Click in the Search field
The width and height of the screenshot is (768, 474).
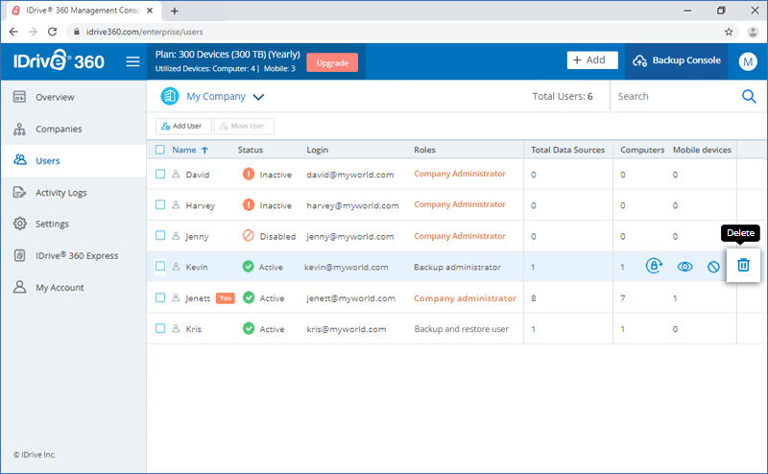[676, 97]
